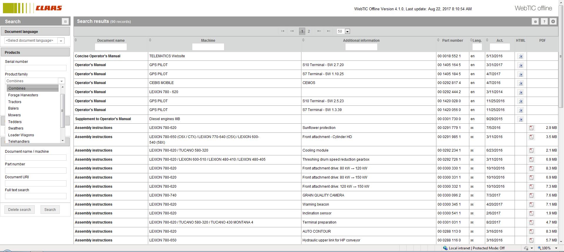Open PDF for Sunflower protection instructions
Viewport: 564px width, 252px height.
(x=531, y=128)
